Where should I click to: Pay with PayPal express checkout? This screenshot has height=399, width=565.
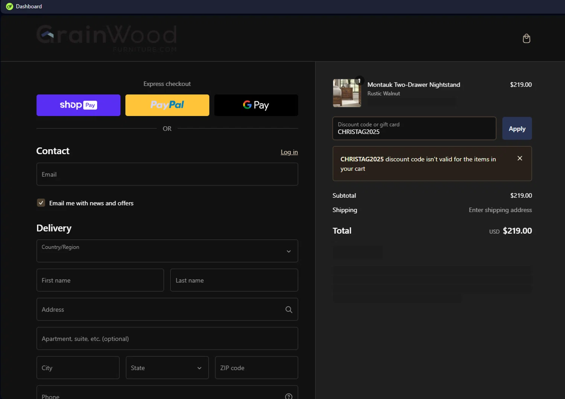coord(167,105)
